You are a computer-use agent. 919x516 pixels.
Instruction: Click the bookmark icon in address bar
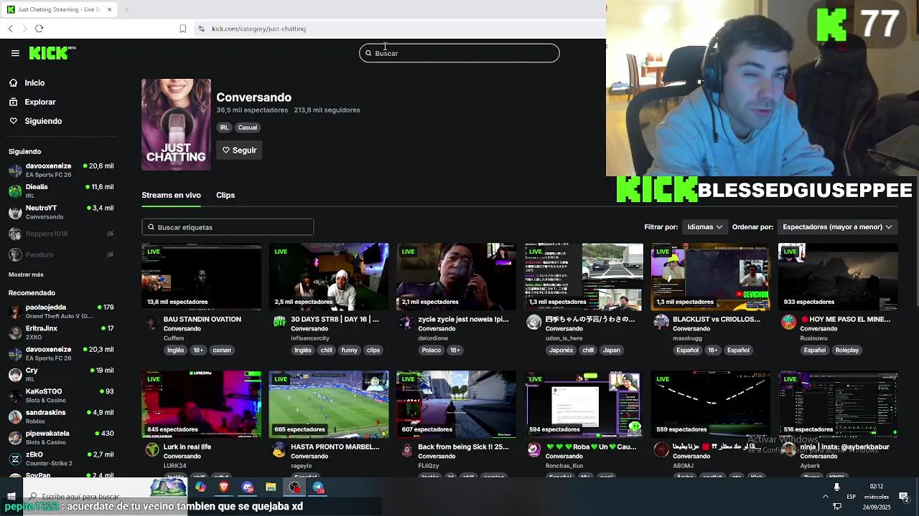pos(182,29)
